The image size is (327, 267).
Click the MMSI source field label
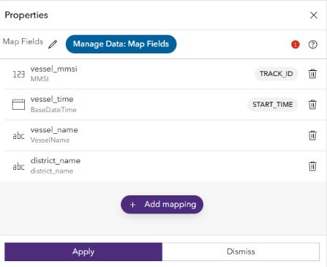40,79
